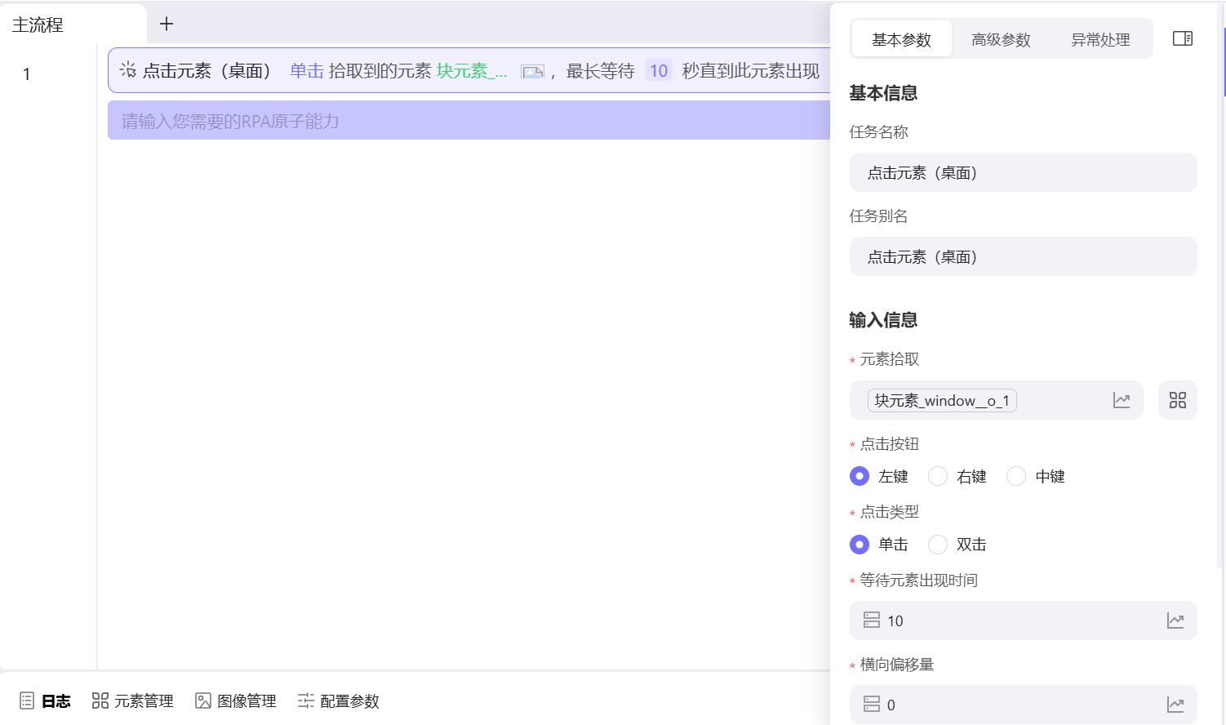Open the 元素管理 panel
1226x725 pixels.
tap(144, 701)
